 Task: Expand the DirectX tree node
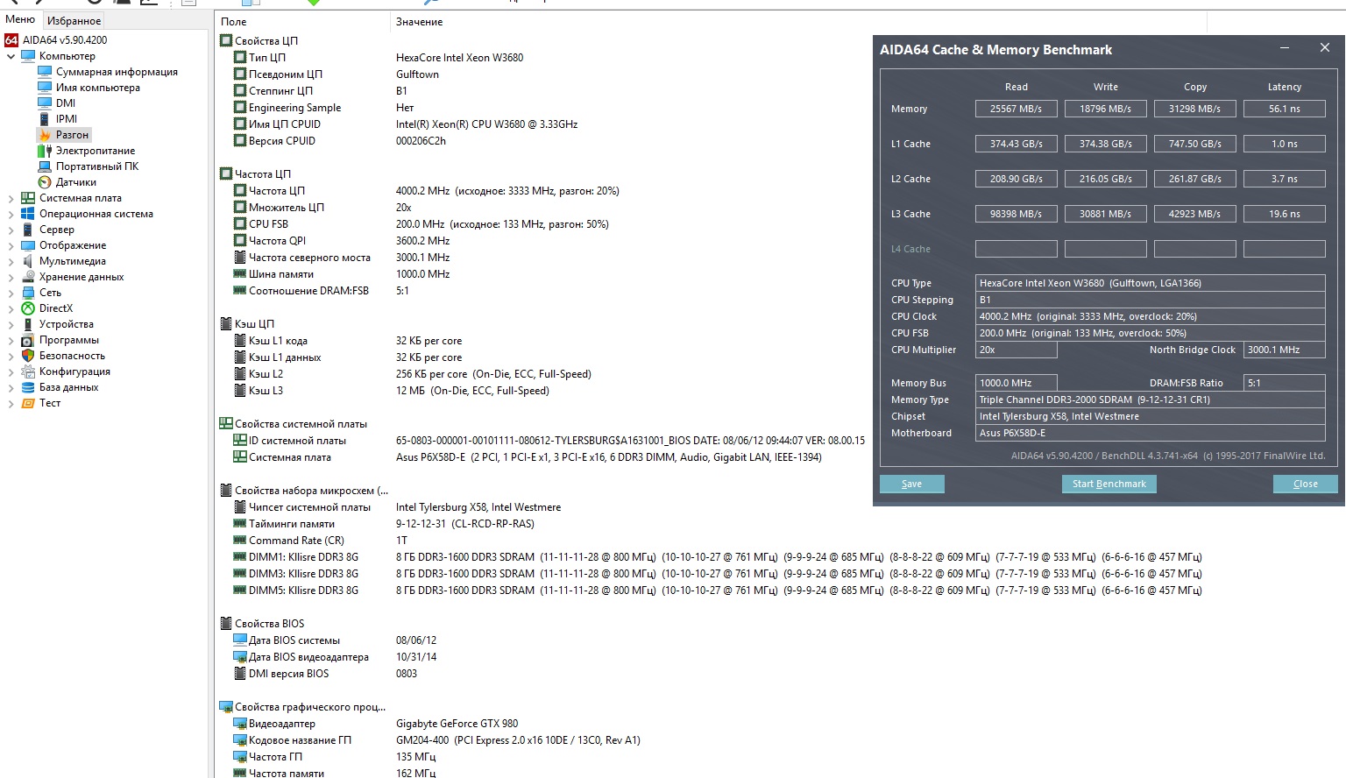click(11, 308)
